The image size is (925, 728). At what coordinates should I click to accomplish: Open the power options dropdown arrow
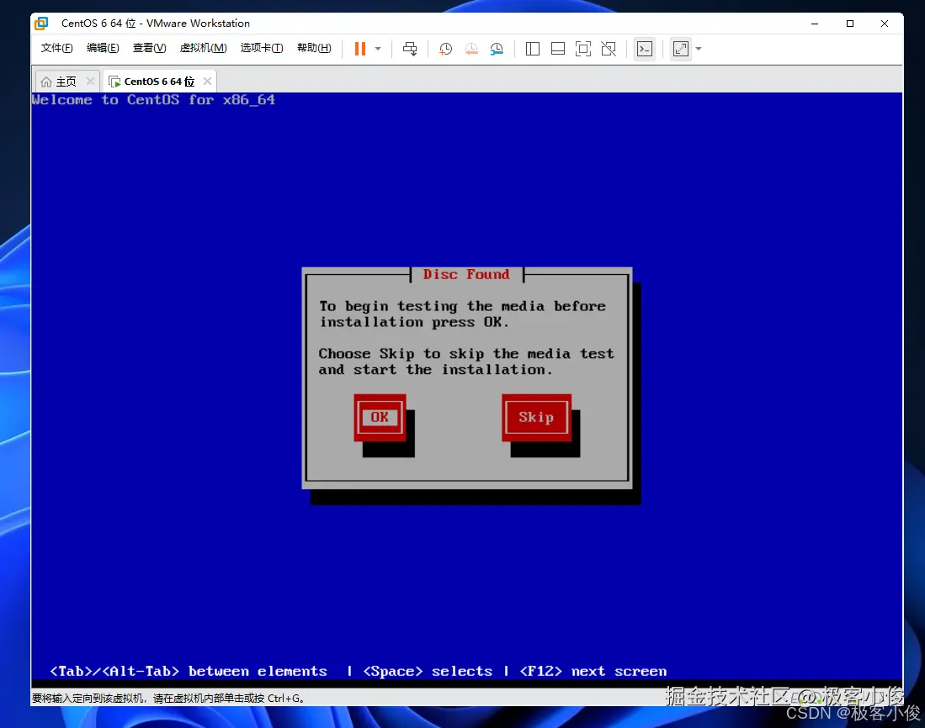coord(378,49)
